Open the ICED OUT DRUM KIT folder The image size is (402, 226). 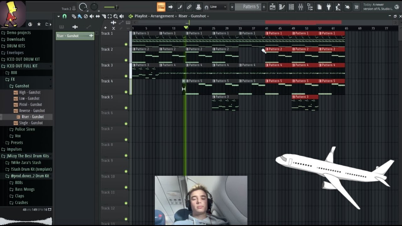pyautogui.click(x=23, y=59)
